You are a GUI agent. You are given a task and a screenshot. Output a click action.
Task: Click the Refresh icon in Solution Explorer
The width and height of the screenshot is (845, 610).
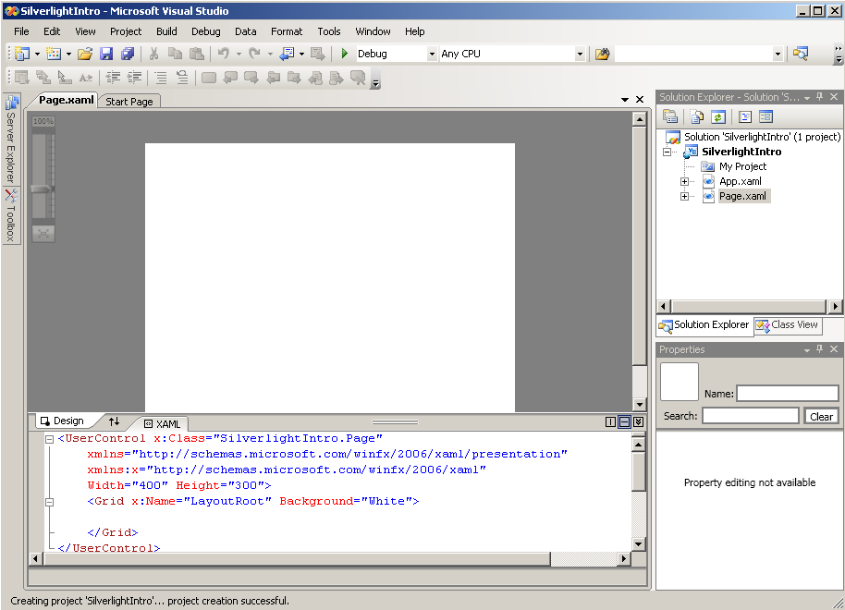point(717,116)
